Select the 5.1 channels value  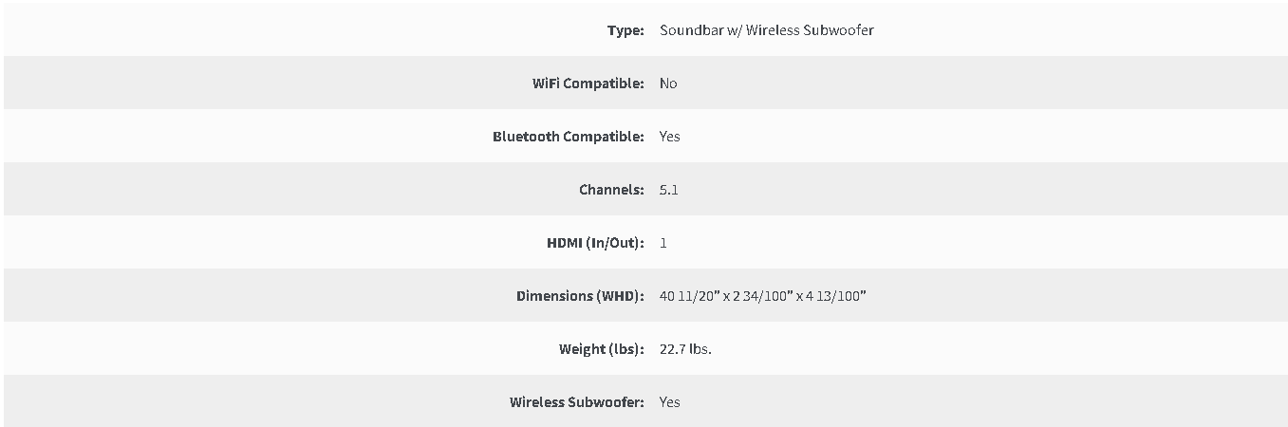669,190
